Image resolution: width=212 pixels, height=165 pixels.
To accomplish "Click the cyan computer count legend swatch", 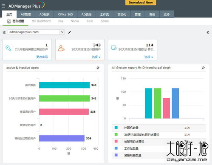I will (116, 128).
